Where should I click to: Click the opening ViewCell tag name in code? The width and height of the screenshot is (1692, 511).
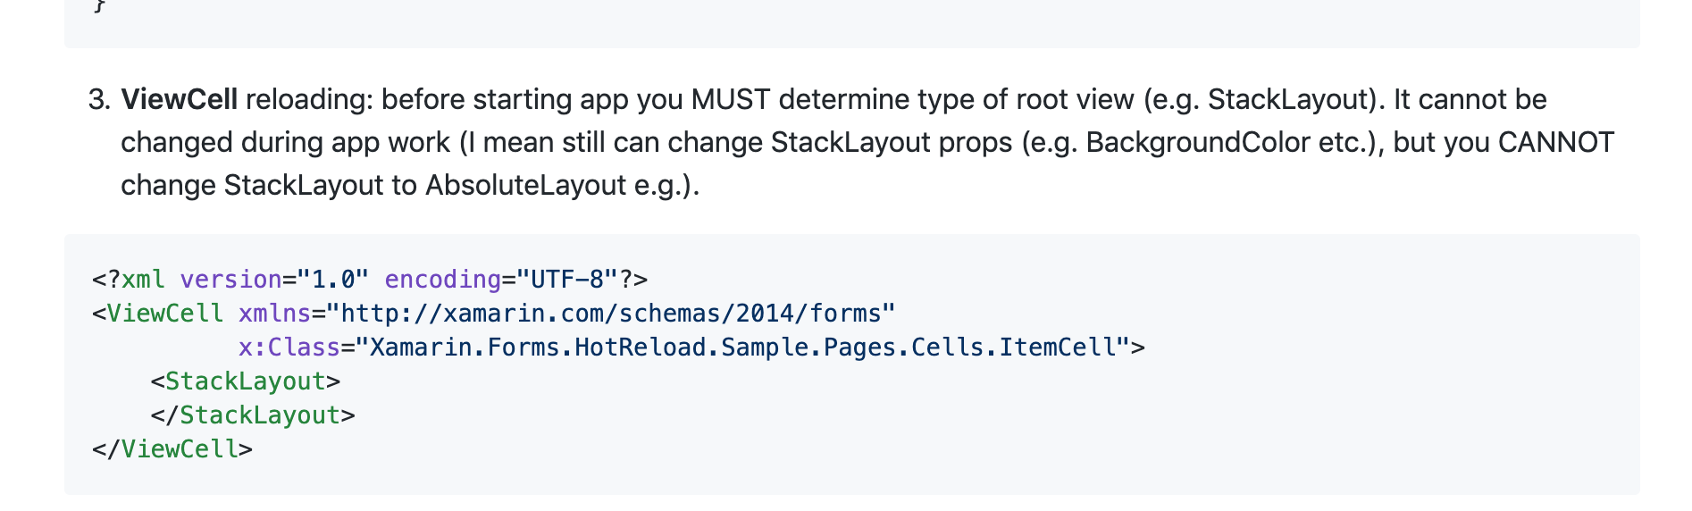click(x=165, y=314)
